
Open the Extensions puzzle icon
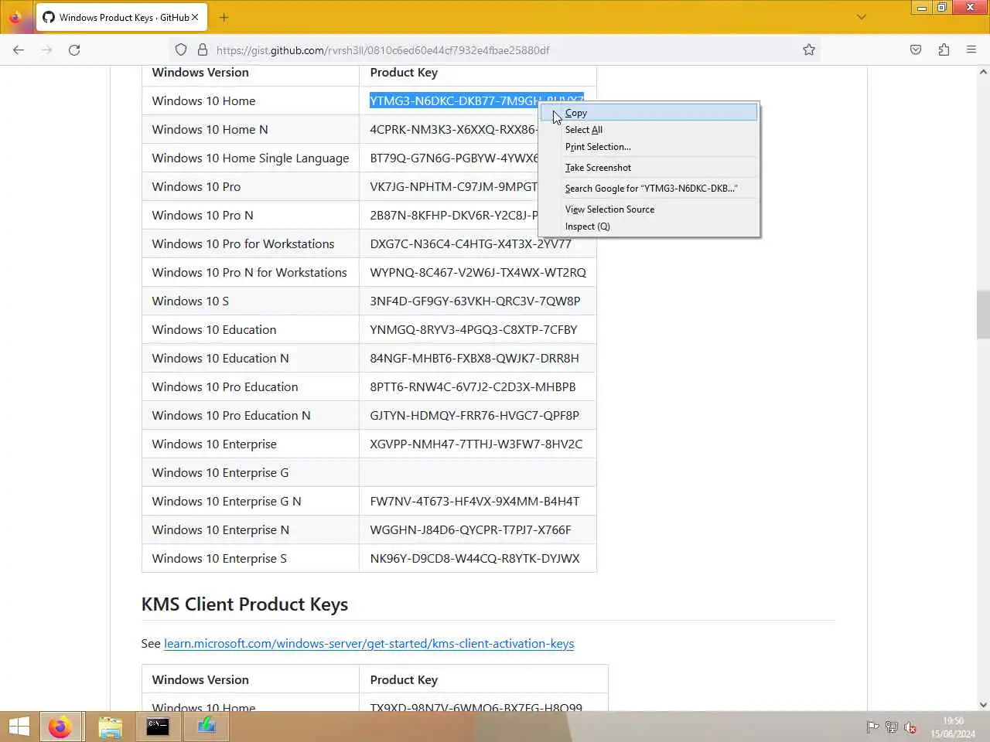point(944,49)
